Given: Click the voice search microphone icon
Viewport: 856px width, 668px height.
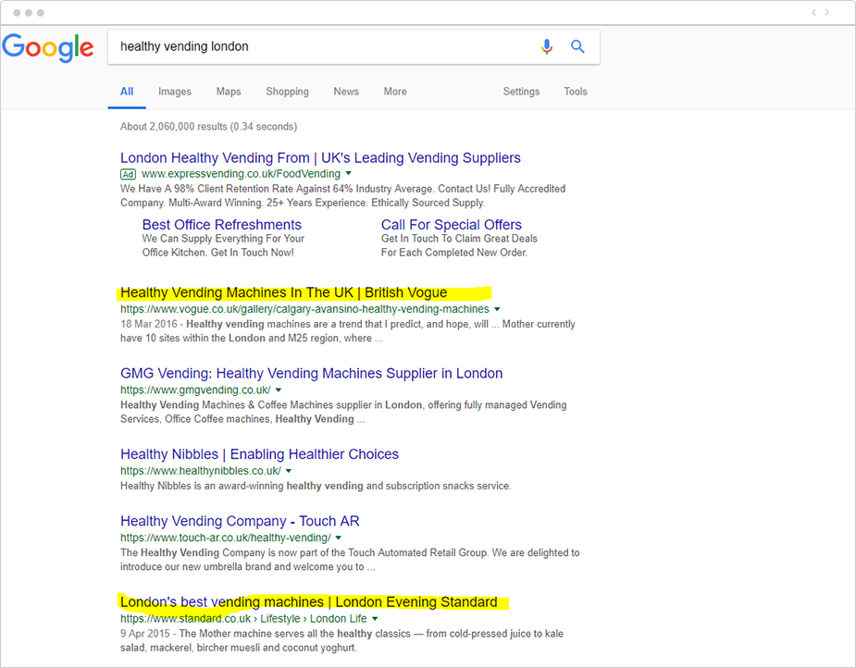Looking at the screenshot, I should (546, 47).
